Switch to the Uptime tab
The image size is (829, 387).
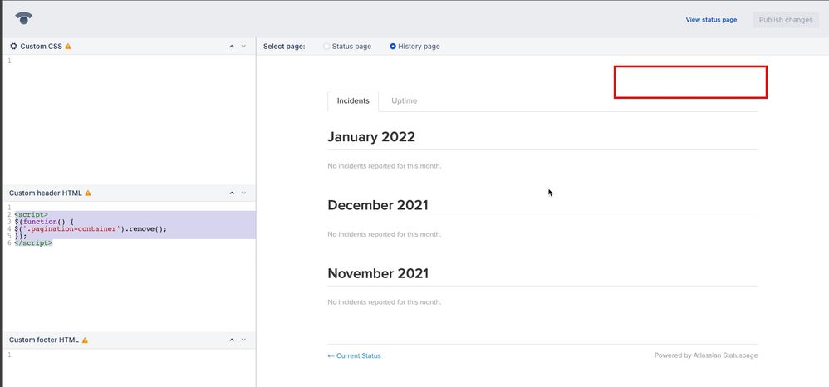click(404, 101)
